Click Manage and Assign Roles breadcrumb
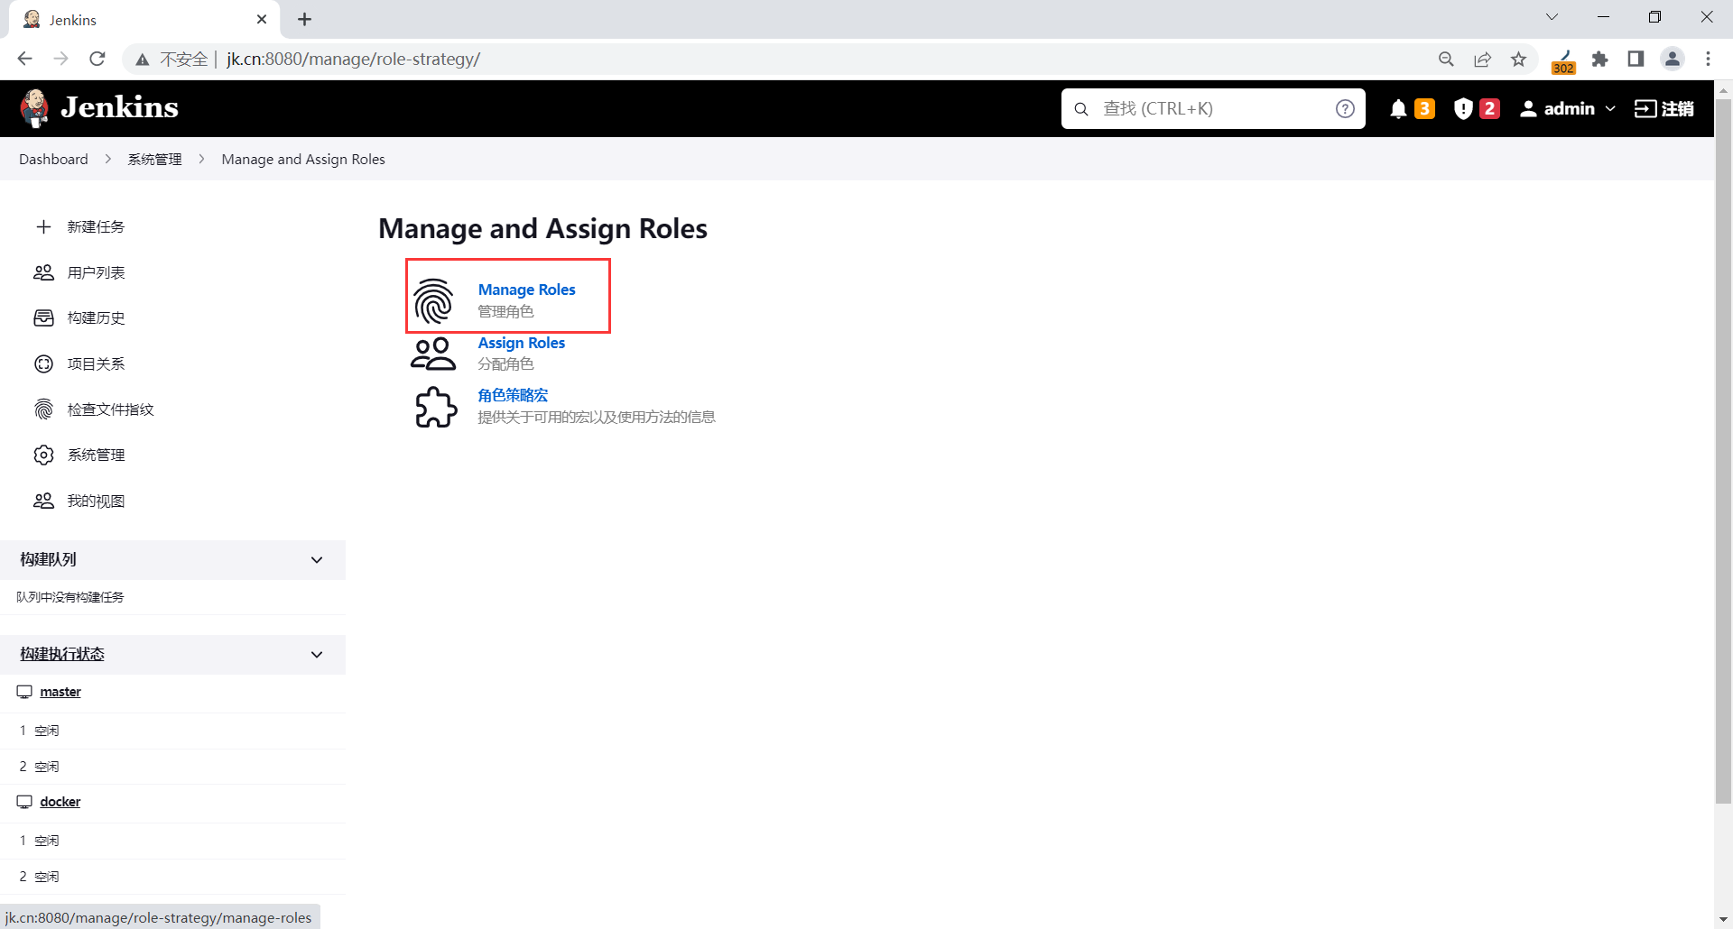This screenshot has width=1733, height=929. [x=303, y=159]
